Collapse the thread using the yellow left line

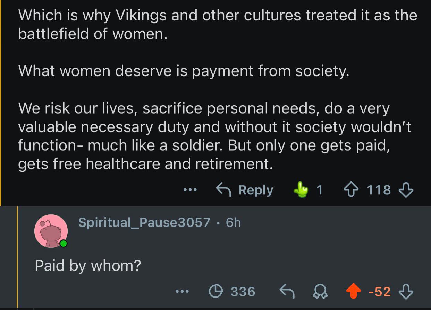coord(1,104)
